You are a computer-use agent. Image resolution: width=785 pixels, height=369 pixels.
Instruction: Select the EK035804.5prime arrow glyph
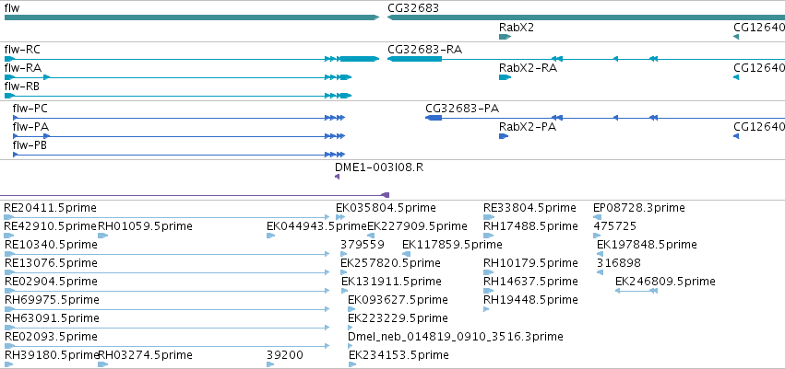click(x=340, y=217)
